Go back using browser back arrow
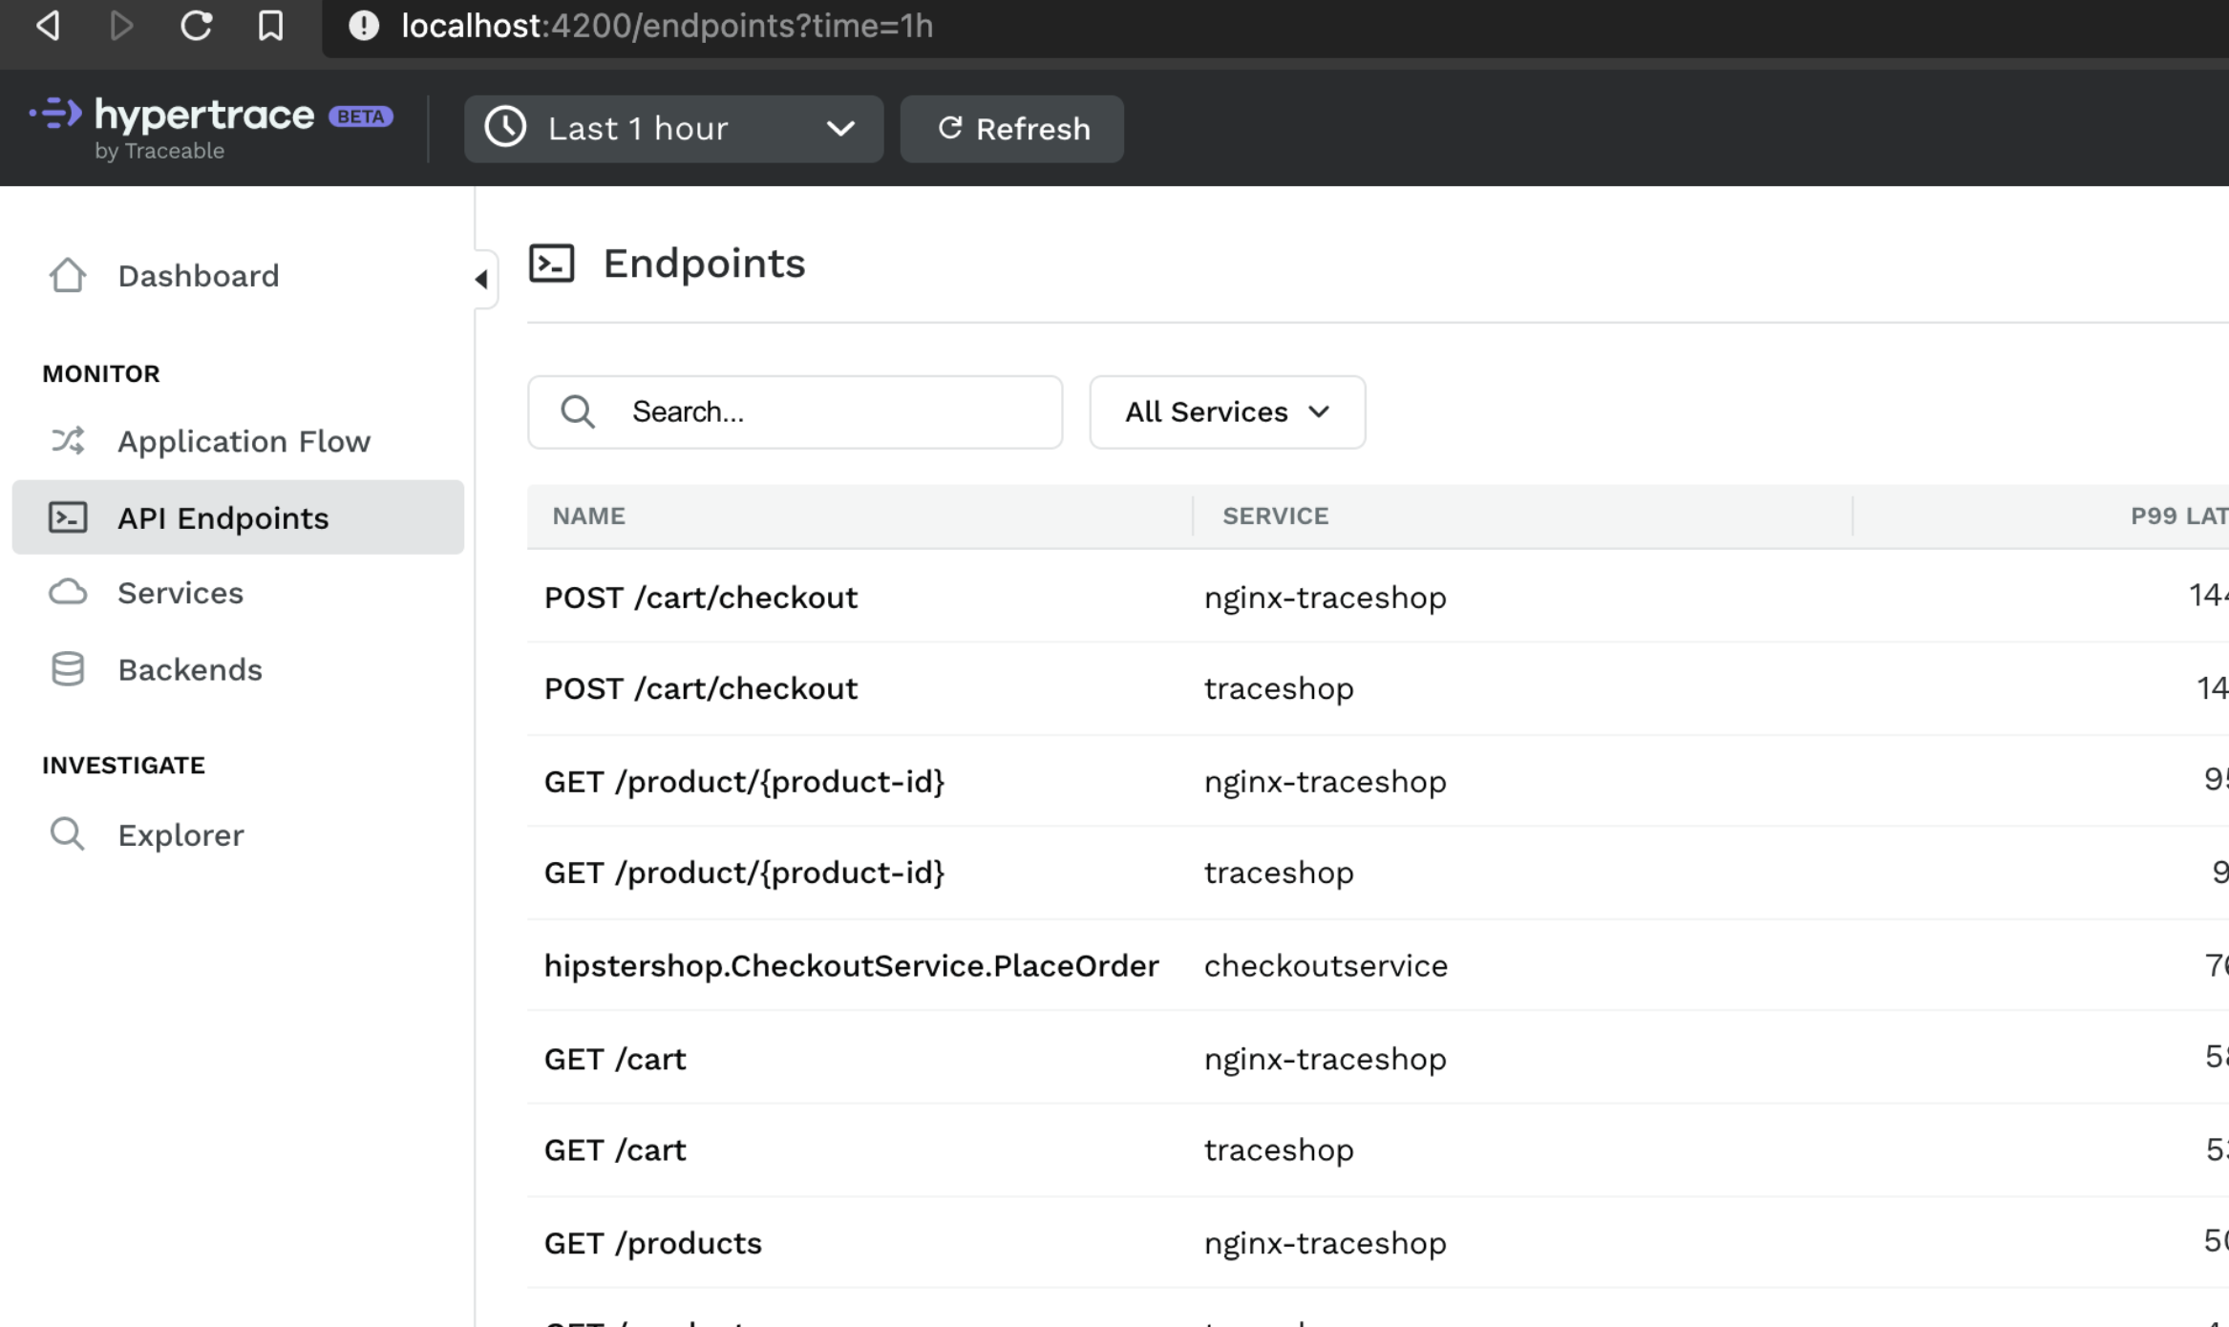 click(48, 26)
